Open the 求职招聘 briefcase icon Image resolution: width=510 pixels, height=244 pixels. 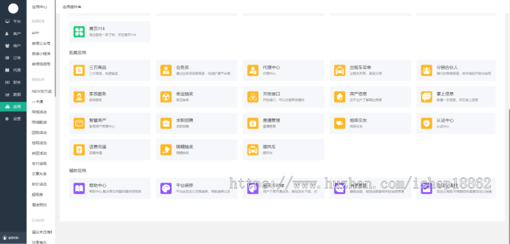click(166, 123)
